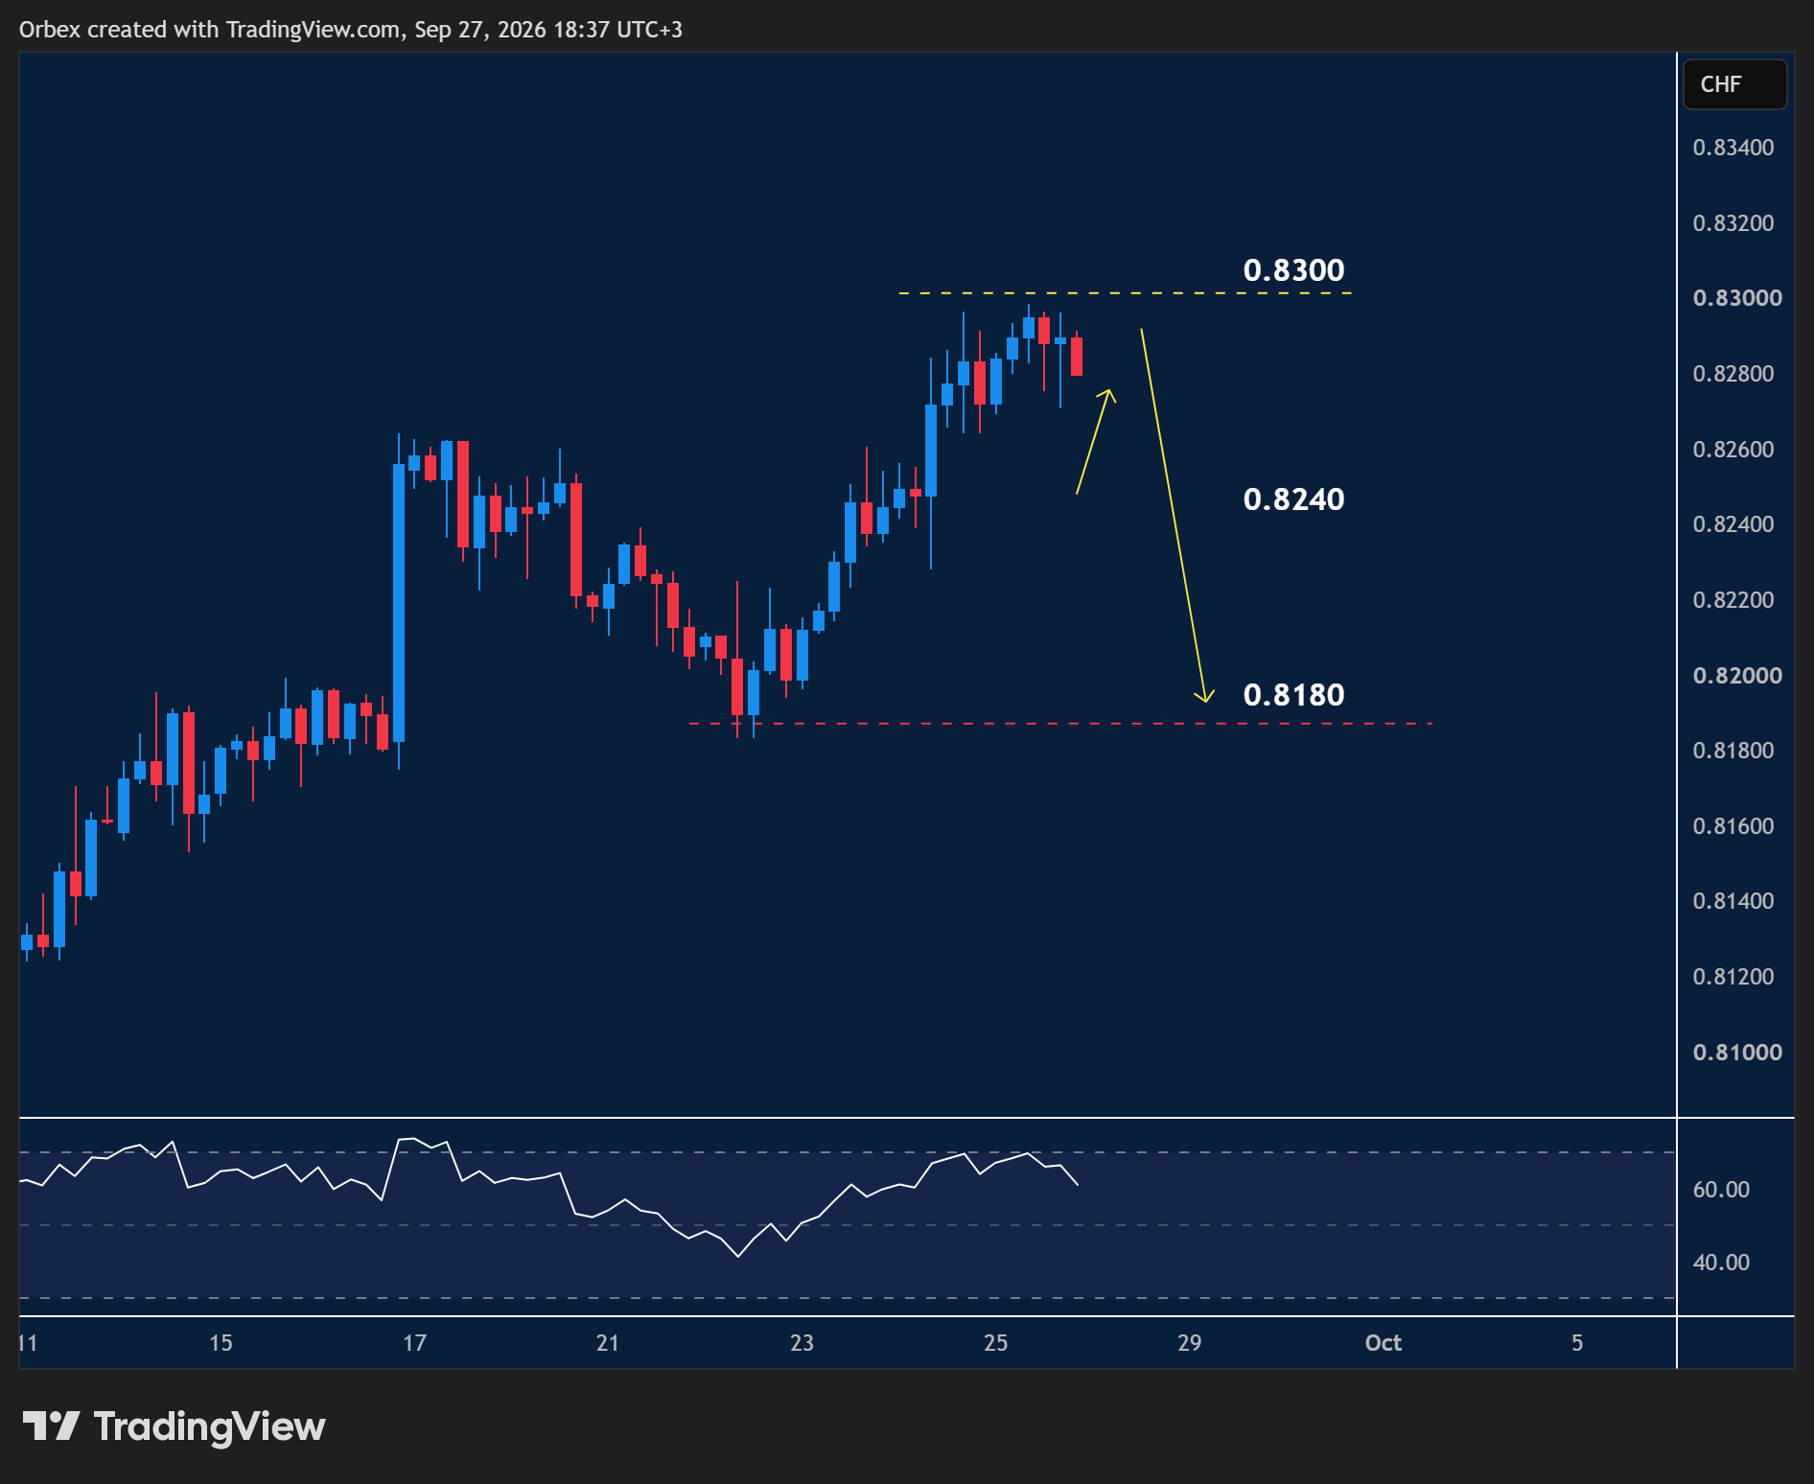
Task: Click the 29 date label on time axis
Action: [x=1189, y=1343]
